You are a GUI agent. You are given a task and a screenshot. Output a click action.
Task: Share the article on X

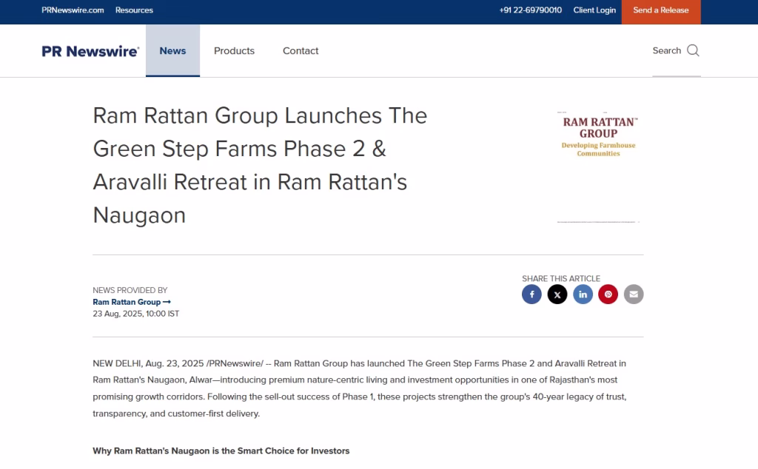point(557,294)
